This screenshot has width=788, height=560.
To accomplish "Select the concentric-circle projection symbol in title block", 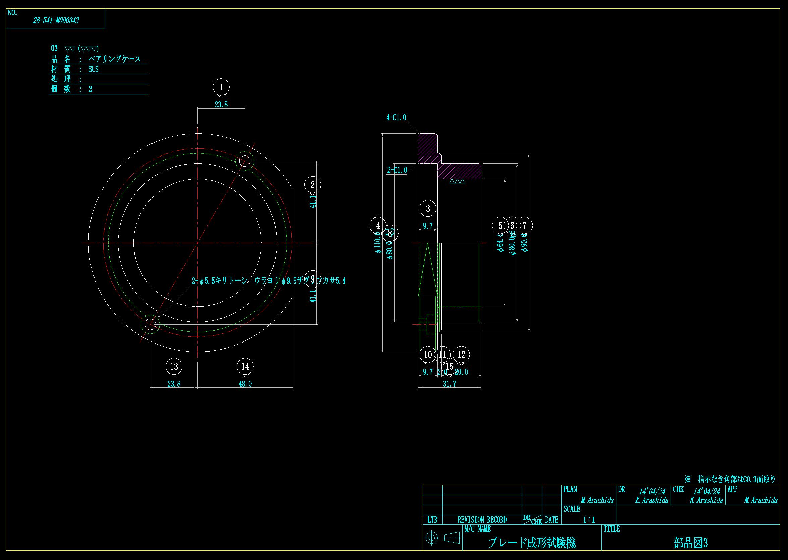I will pos(432,538).
